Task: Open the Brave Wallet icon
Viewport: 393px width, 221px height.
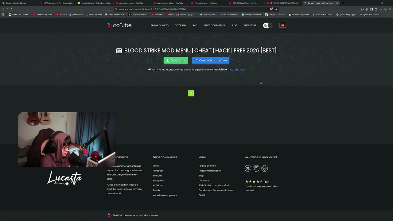Action: tap(376, 9)
